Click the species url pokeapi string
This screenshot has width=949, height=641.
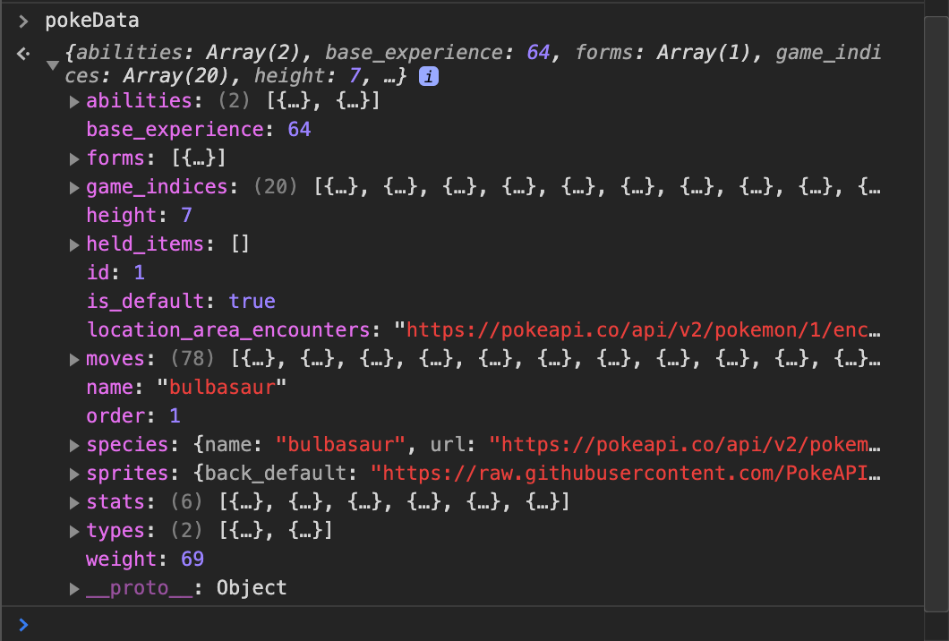(685, 445)
